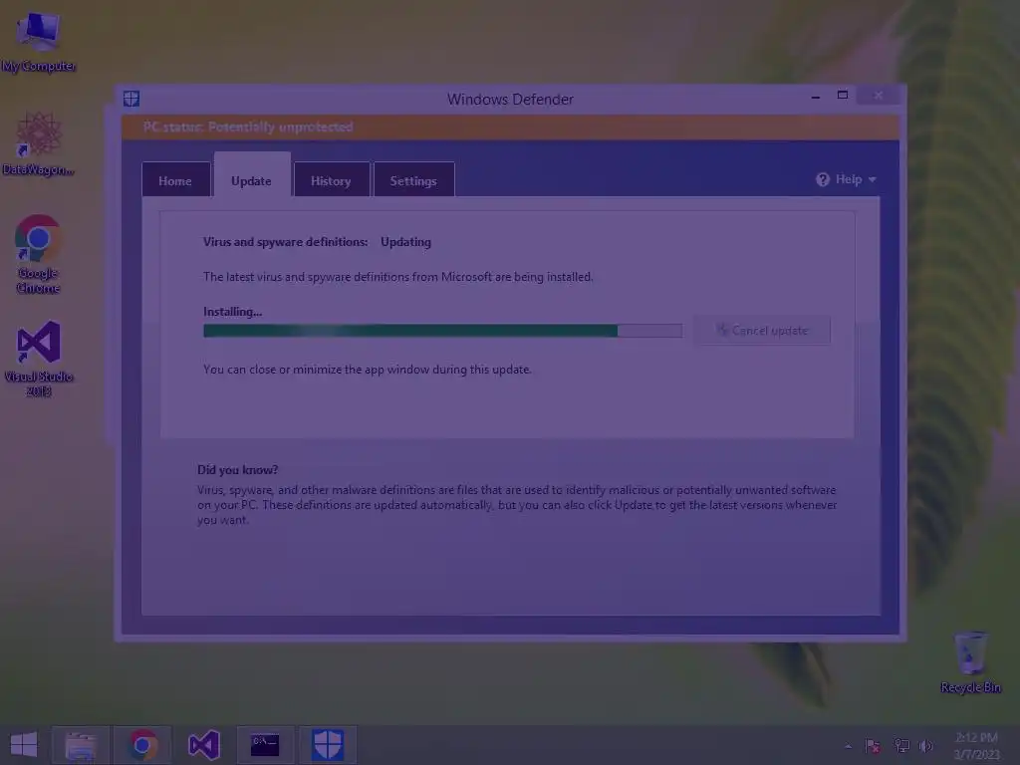Minimize the Windows Defender window

tap(815, 97)
